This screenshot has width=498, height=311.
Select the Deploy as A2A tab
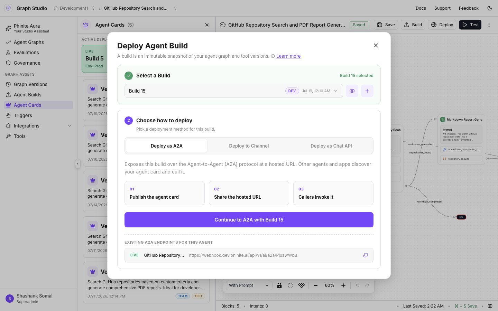[x=167, y=146]
